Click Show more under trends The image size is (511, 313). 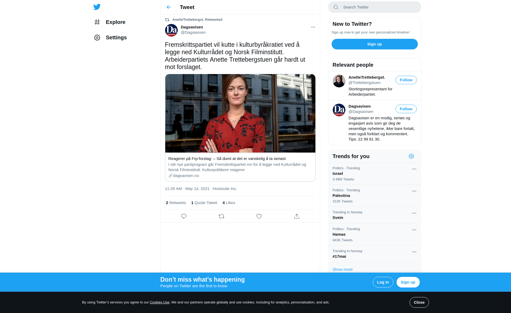(343, 269)
